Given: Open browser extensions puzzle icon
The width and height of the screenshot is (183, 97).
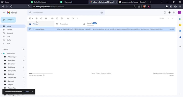Looking at the screenshot, I should coord(167,6).
